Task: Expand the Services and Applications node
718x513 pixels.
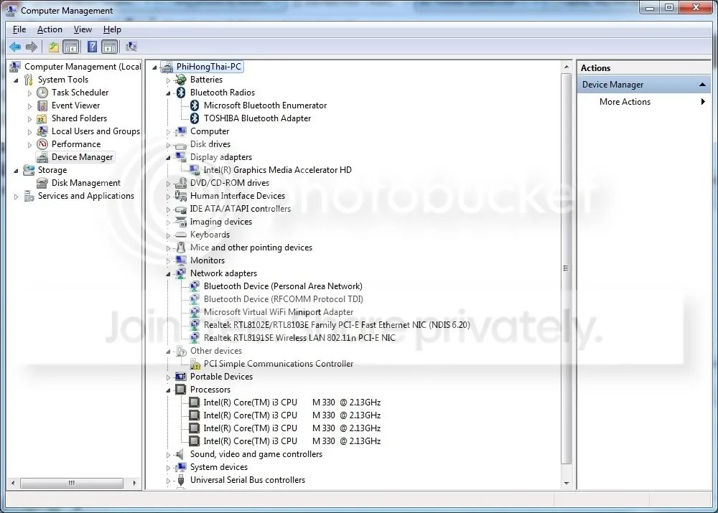Action: (x=16, y=197)
